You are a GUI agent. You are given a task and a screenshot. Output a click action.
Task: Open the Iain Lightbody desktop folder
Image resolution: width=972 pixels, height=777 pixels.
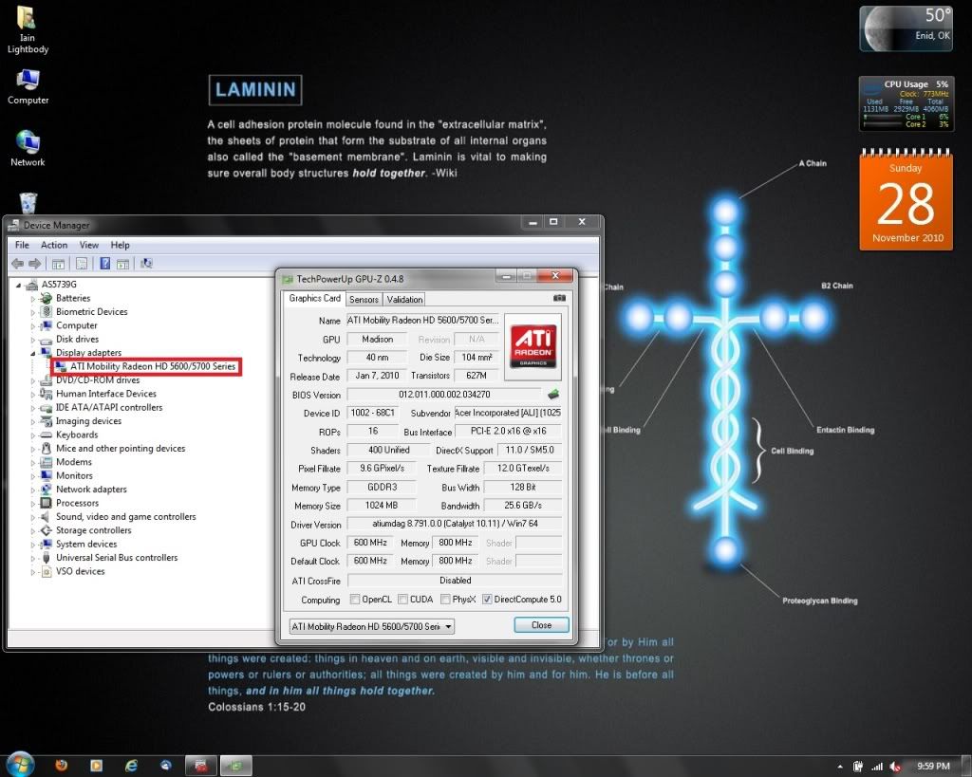click(28, 29)
